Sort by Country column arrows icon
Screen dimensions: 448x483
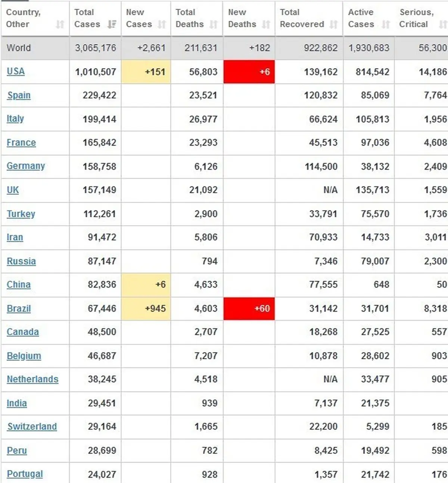[60, 25]
